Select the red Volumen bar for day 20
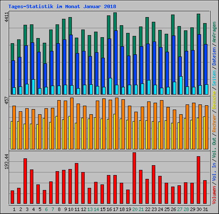 point(134,178)
